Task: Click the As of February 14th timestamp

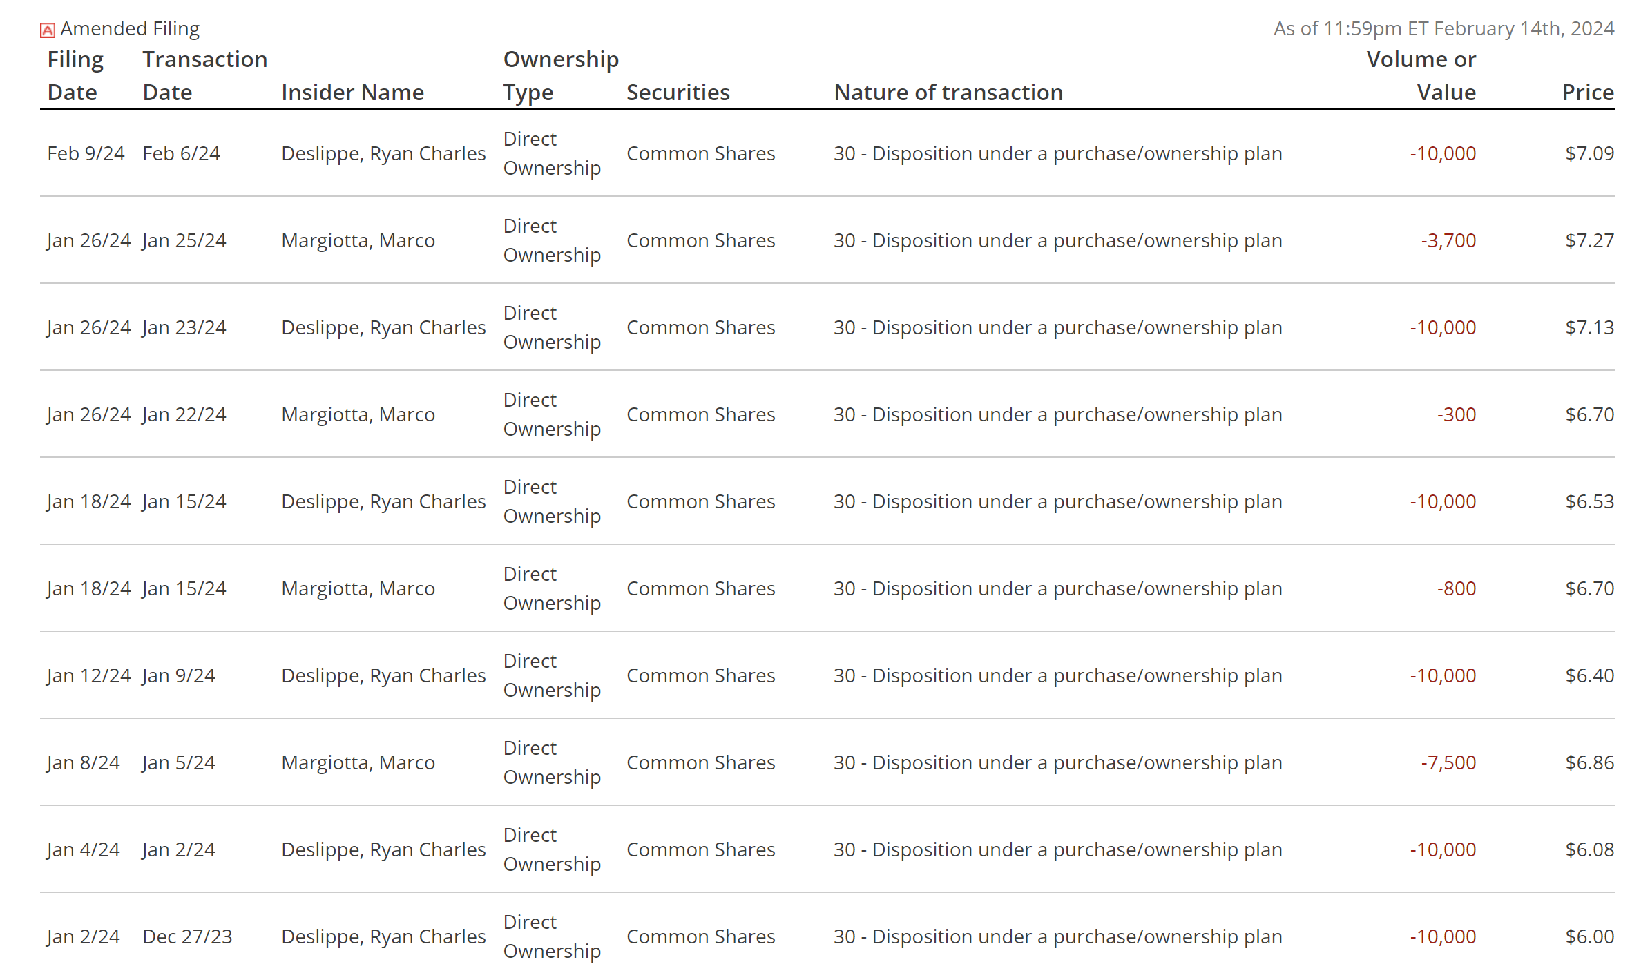Action: point(1443,29)
